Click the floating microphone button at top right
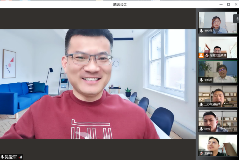 tap(237, 19)
